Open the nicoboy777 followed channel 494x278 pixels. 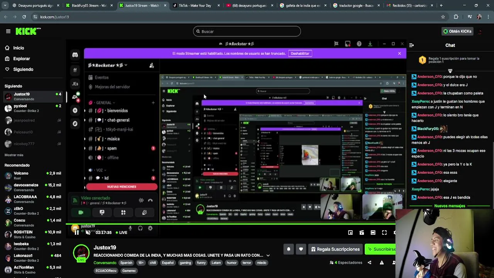[x=32, y=144]
